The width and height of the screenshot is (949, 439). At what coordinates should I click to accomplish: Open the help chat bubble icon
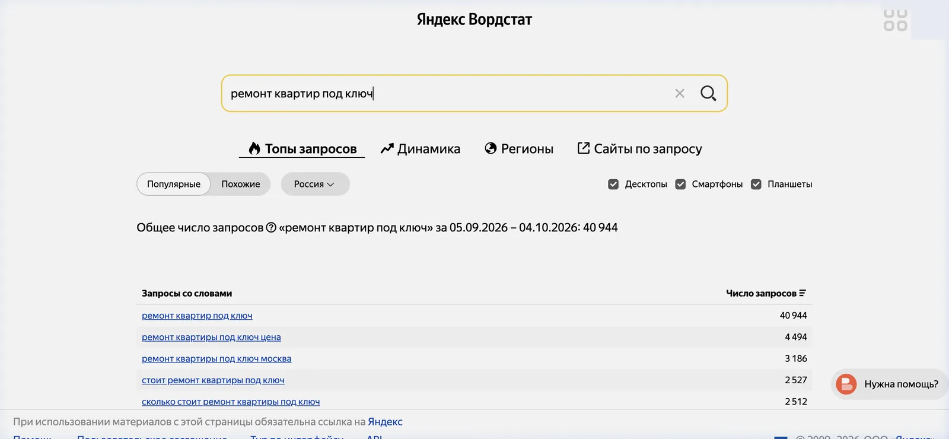[x=846, y=384]
